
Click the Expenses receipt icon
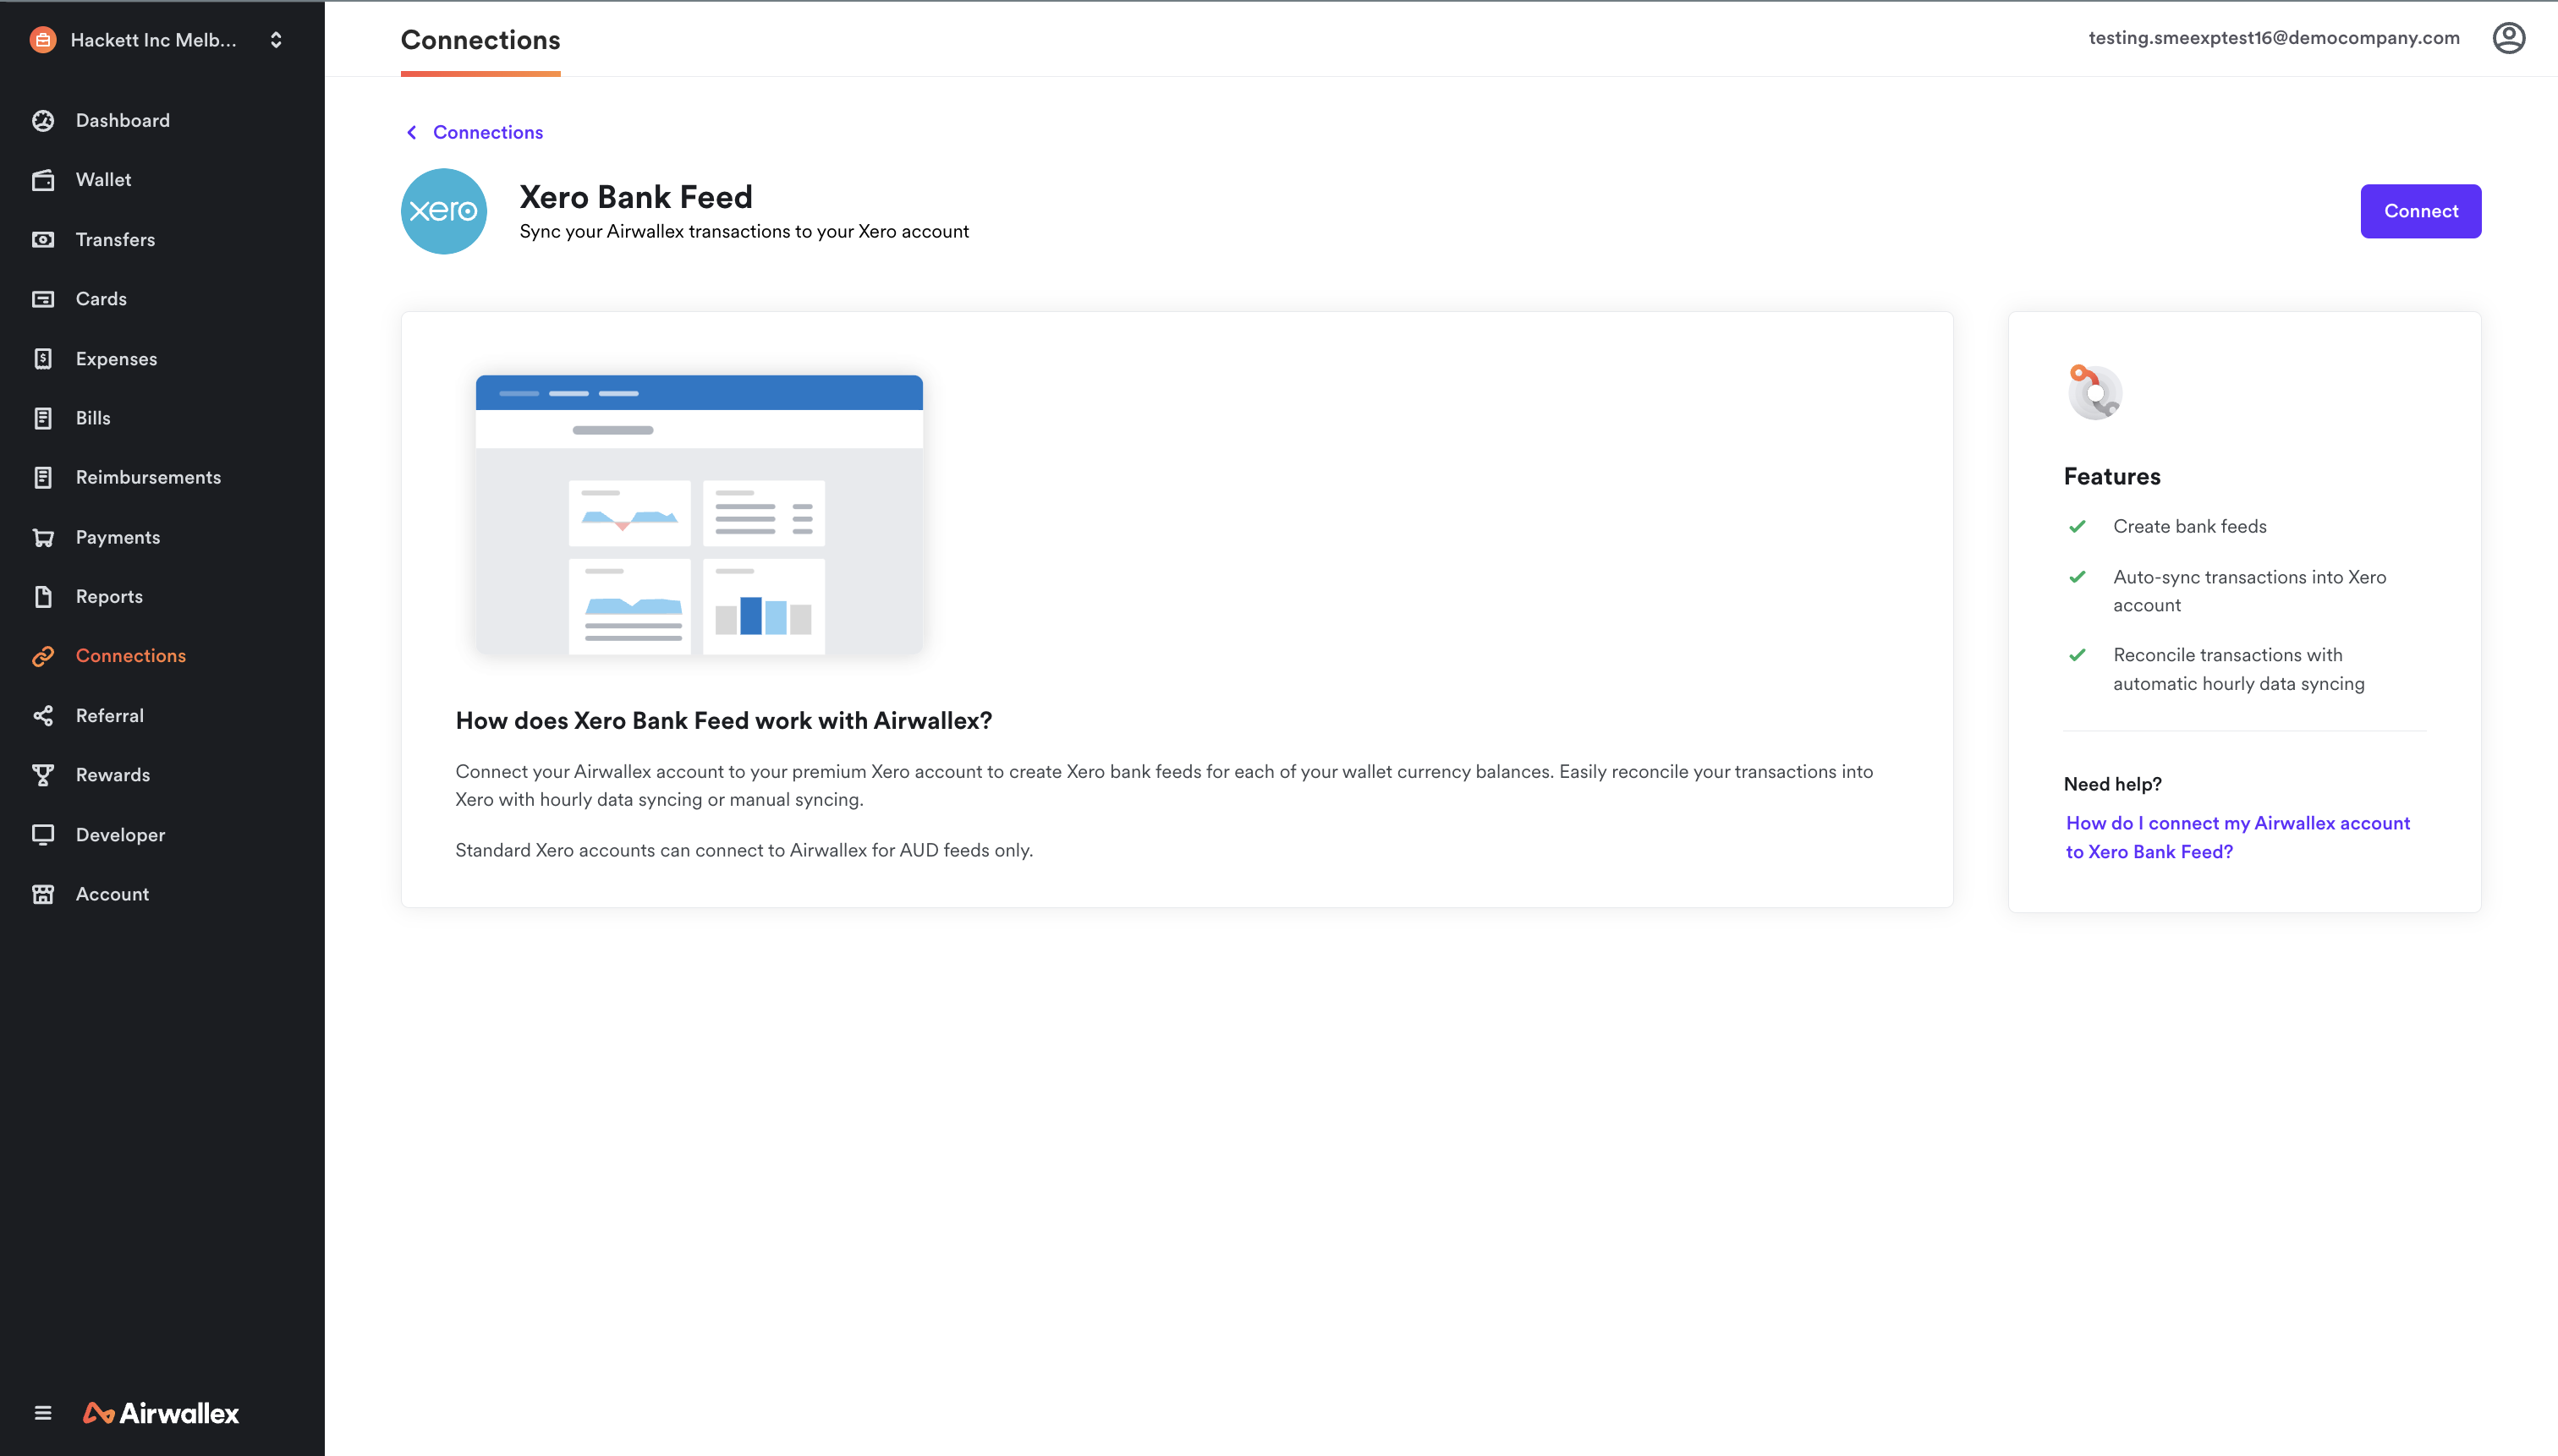click(43, 359)
